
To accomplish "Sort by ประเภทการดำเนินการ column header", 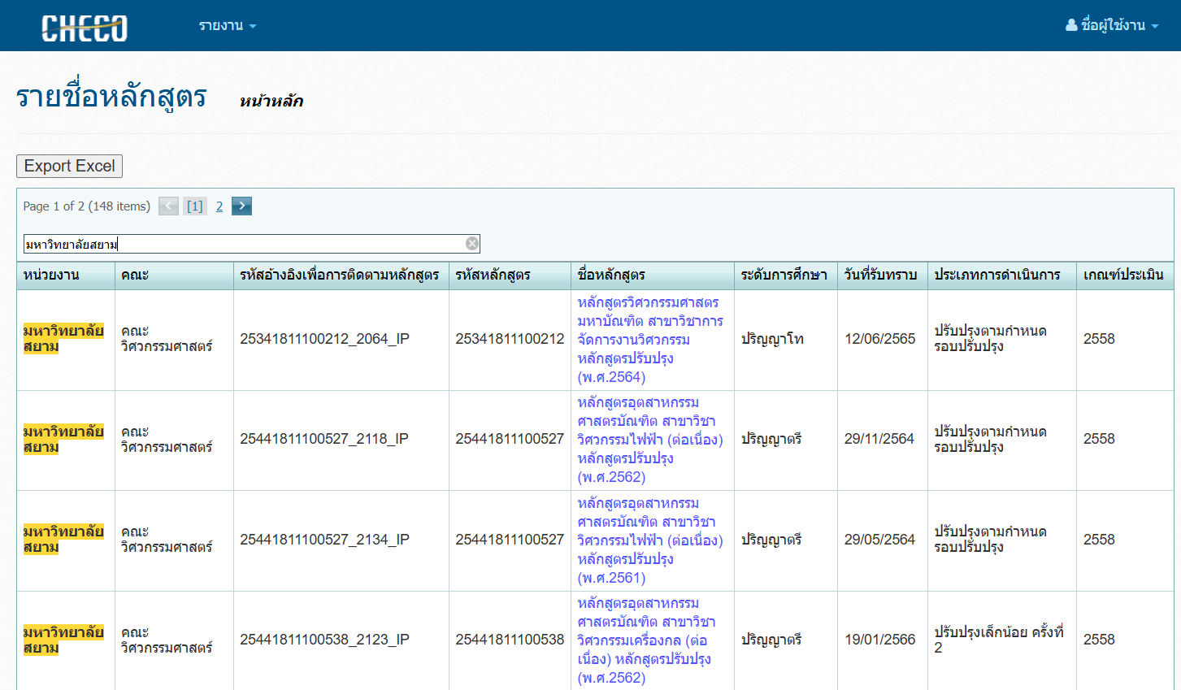I will [1002, 276].
